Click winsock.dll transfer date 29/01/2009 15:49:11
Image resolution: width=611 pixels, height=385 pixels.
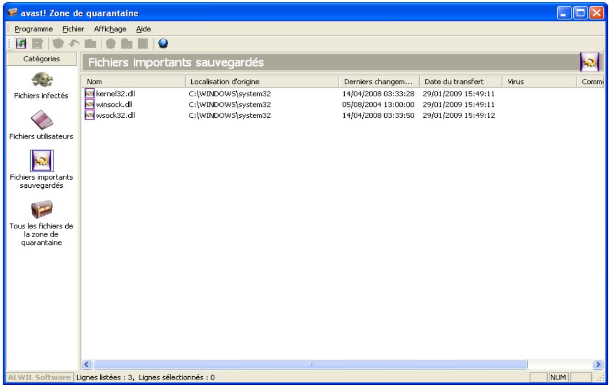(459, 104)
